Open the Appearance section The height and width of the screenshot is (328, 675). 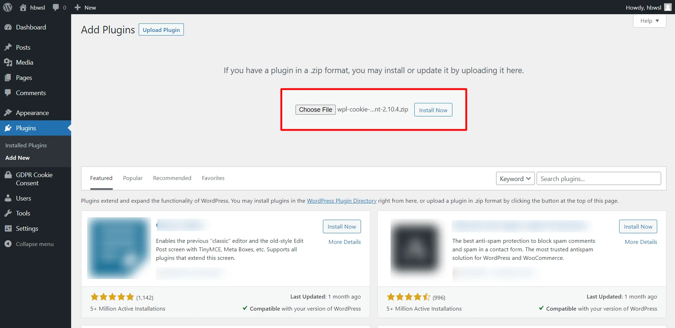point(32,113)
